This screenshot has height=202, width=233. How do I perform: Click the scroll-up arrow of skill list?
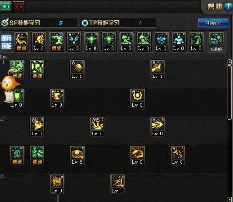(230, 62)
